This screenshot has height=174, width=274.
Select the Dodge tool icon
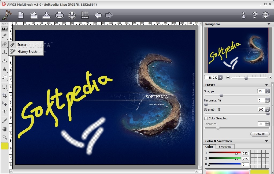tap(5, 77)
